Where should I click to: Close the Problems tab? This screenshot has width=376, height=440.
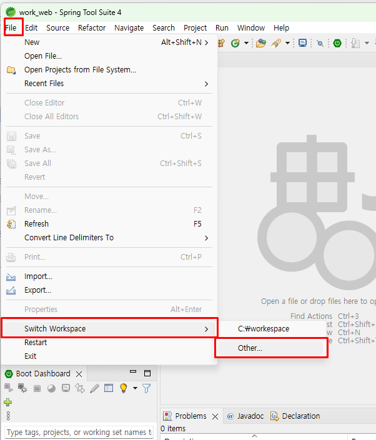[215, 416]
